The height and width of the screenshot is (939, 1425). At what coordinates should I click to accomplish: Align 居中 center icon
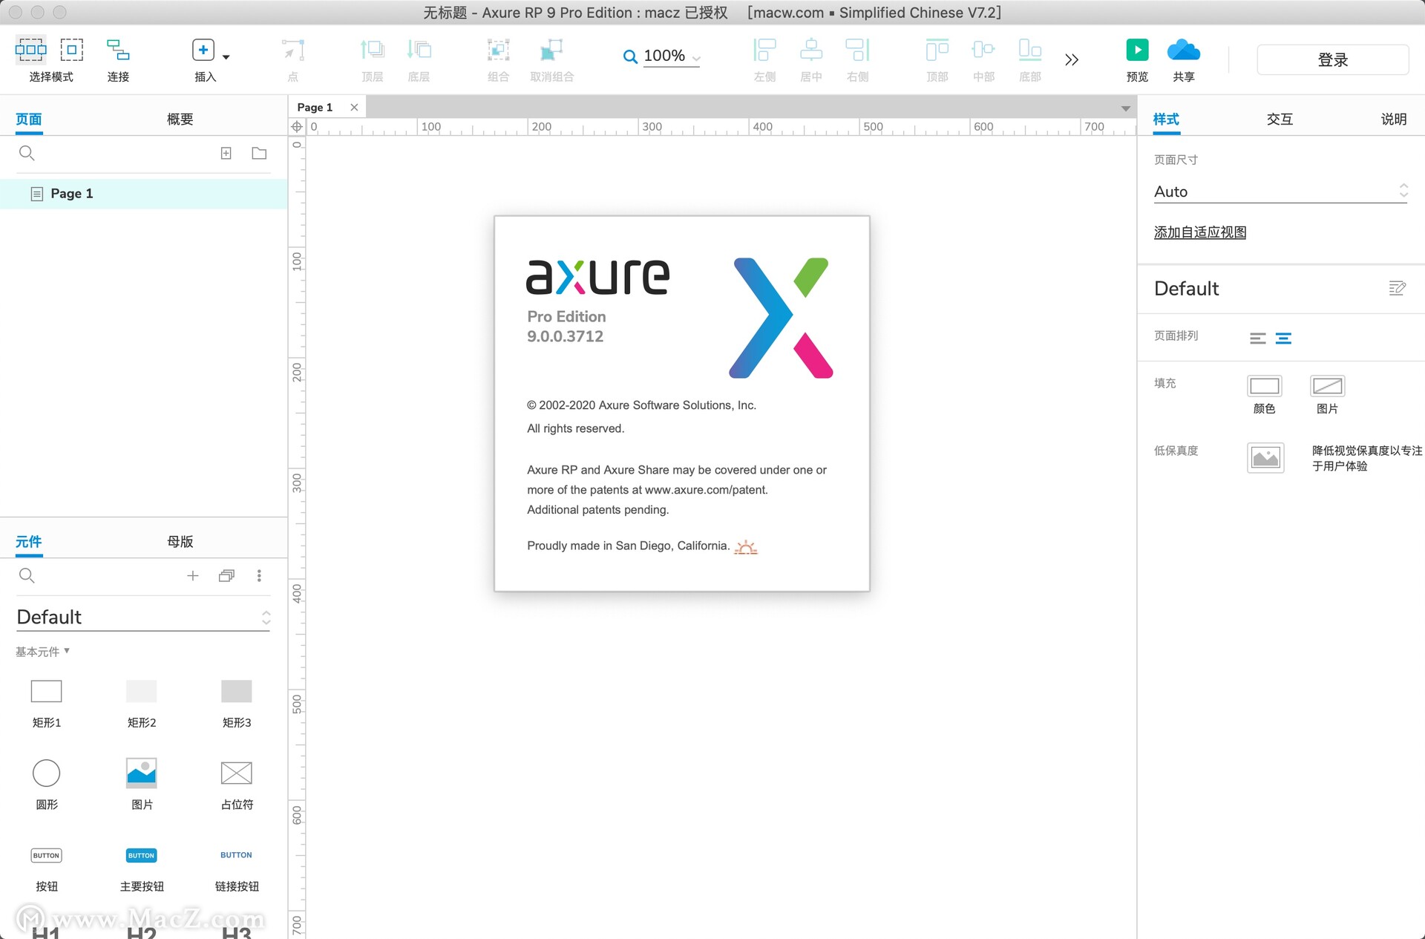811,50
